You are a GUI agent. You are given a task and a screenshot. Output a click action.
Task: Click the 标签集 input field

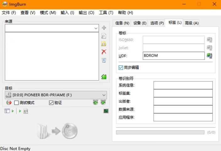coord(183,93)
